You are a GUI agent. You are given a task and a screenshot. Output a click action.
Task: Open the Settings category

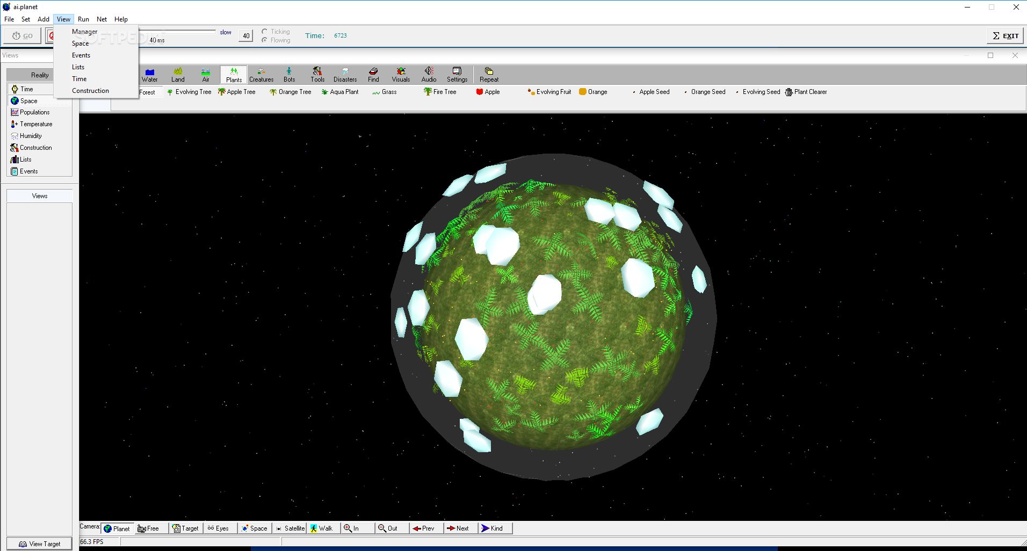457,75
